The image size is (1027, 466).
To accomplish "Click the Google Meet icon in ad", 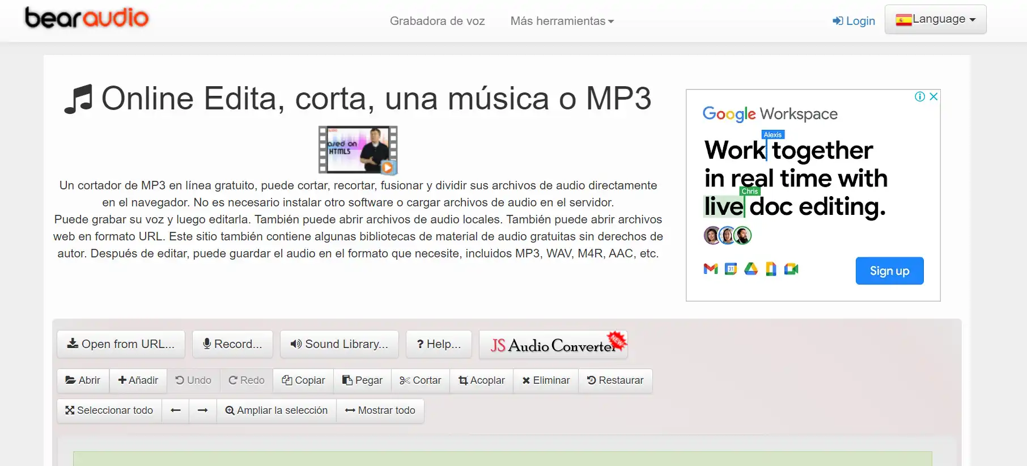I will (791, 269).
